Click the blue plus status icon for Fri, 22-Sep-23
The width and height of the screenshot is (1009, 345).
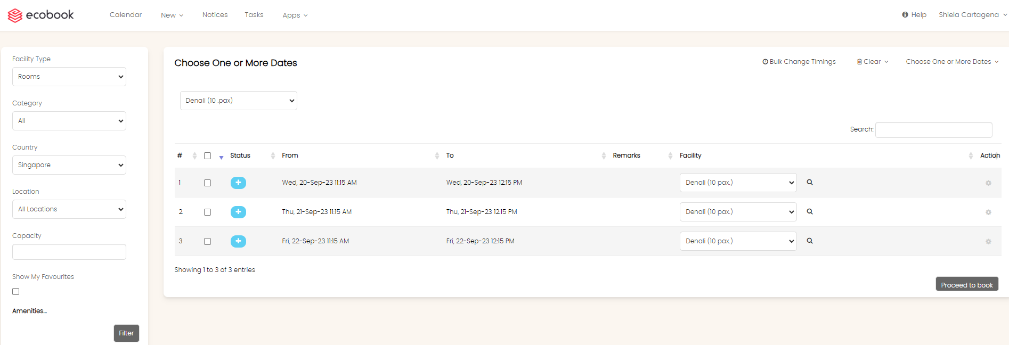click(x=238, y=241)
